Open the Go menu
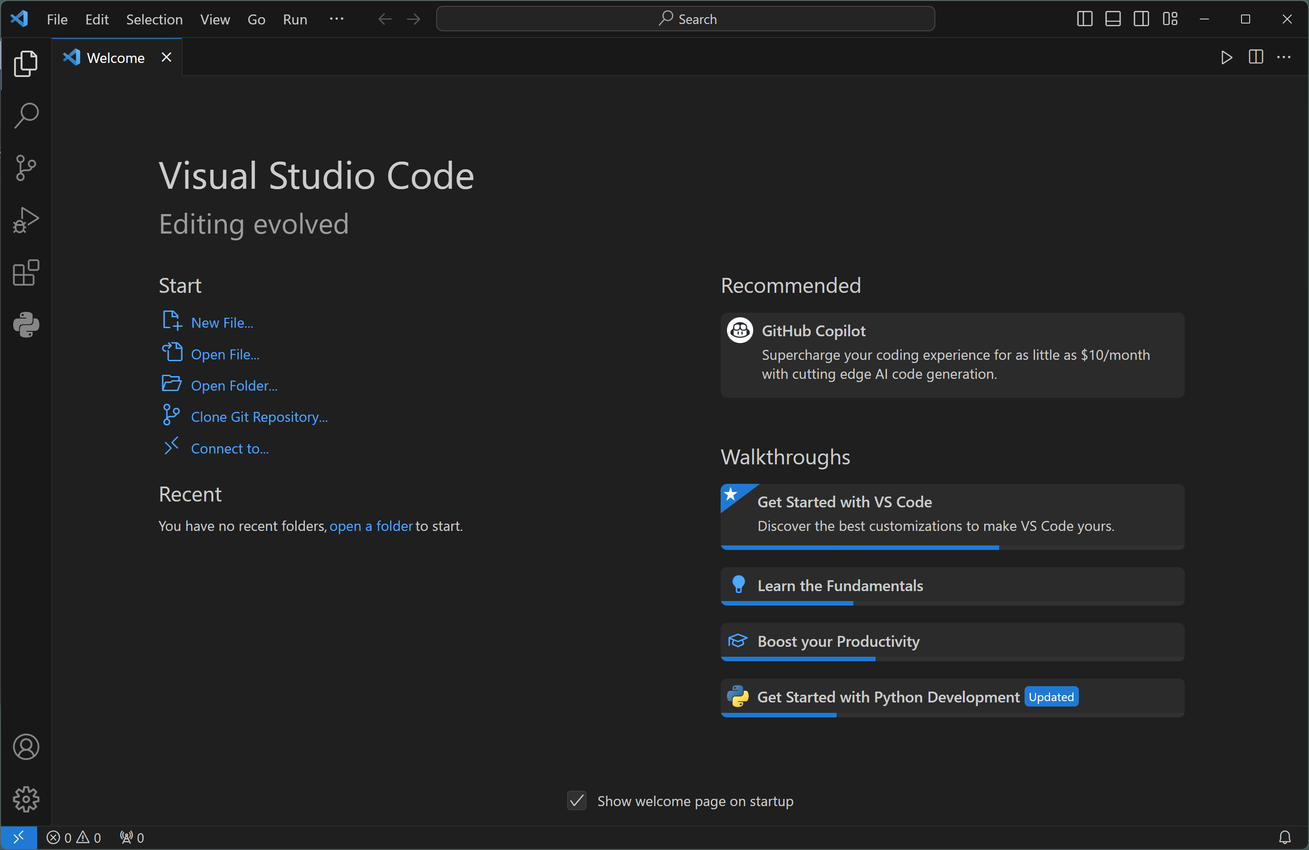 [x=256, y=19]
